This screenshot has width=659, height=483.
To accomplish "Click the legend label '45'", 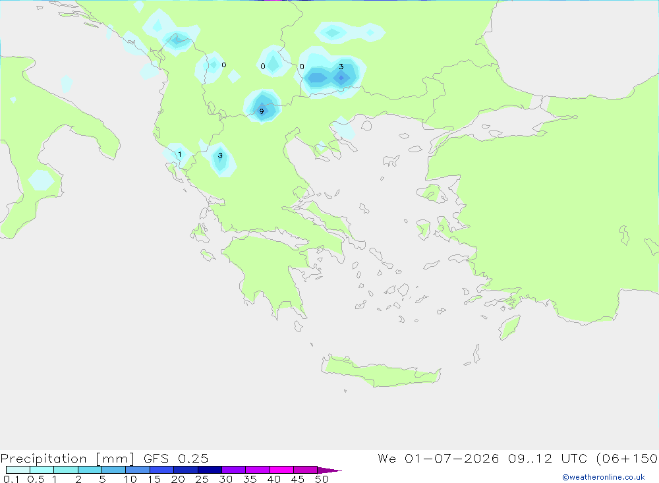I will coord(298,479).
